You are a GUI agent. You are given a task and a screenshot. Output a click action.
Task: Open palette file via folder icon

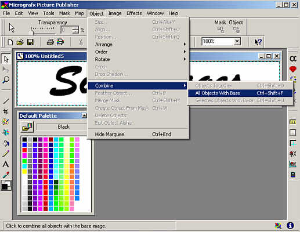point(27,127)
